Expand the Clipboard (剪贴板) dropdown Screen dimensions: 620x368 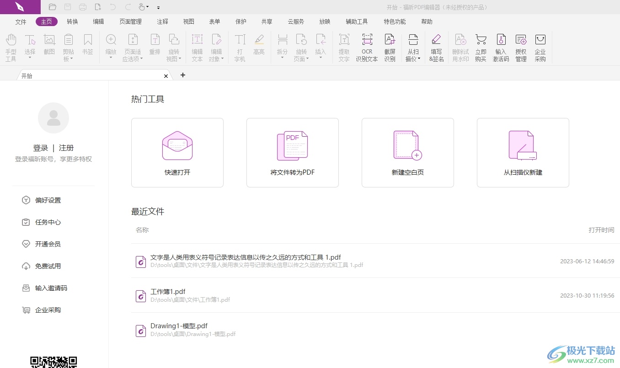pos(72,59)
